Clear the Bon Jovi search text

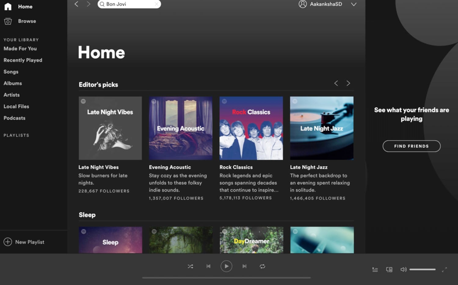click(157, 4)
